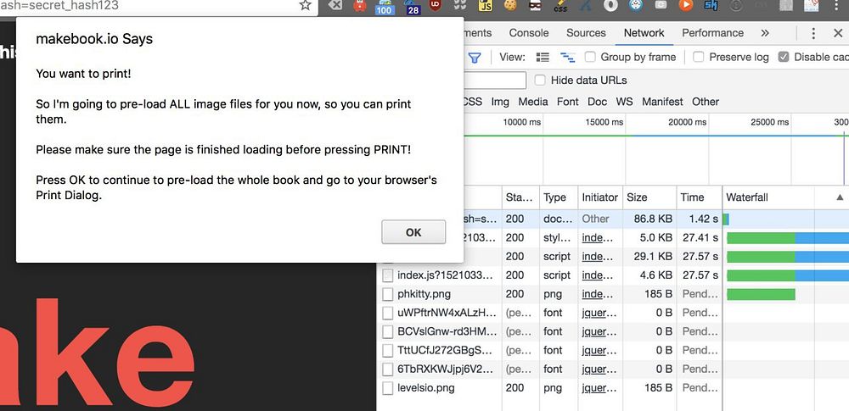The image size is (849, 411).
Task: Click file icon beside uWPftrNW4xALzH row
Action: pos(388,313)
